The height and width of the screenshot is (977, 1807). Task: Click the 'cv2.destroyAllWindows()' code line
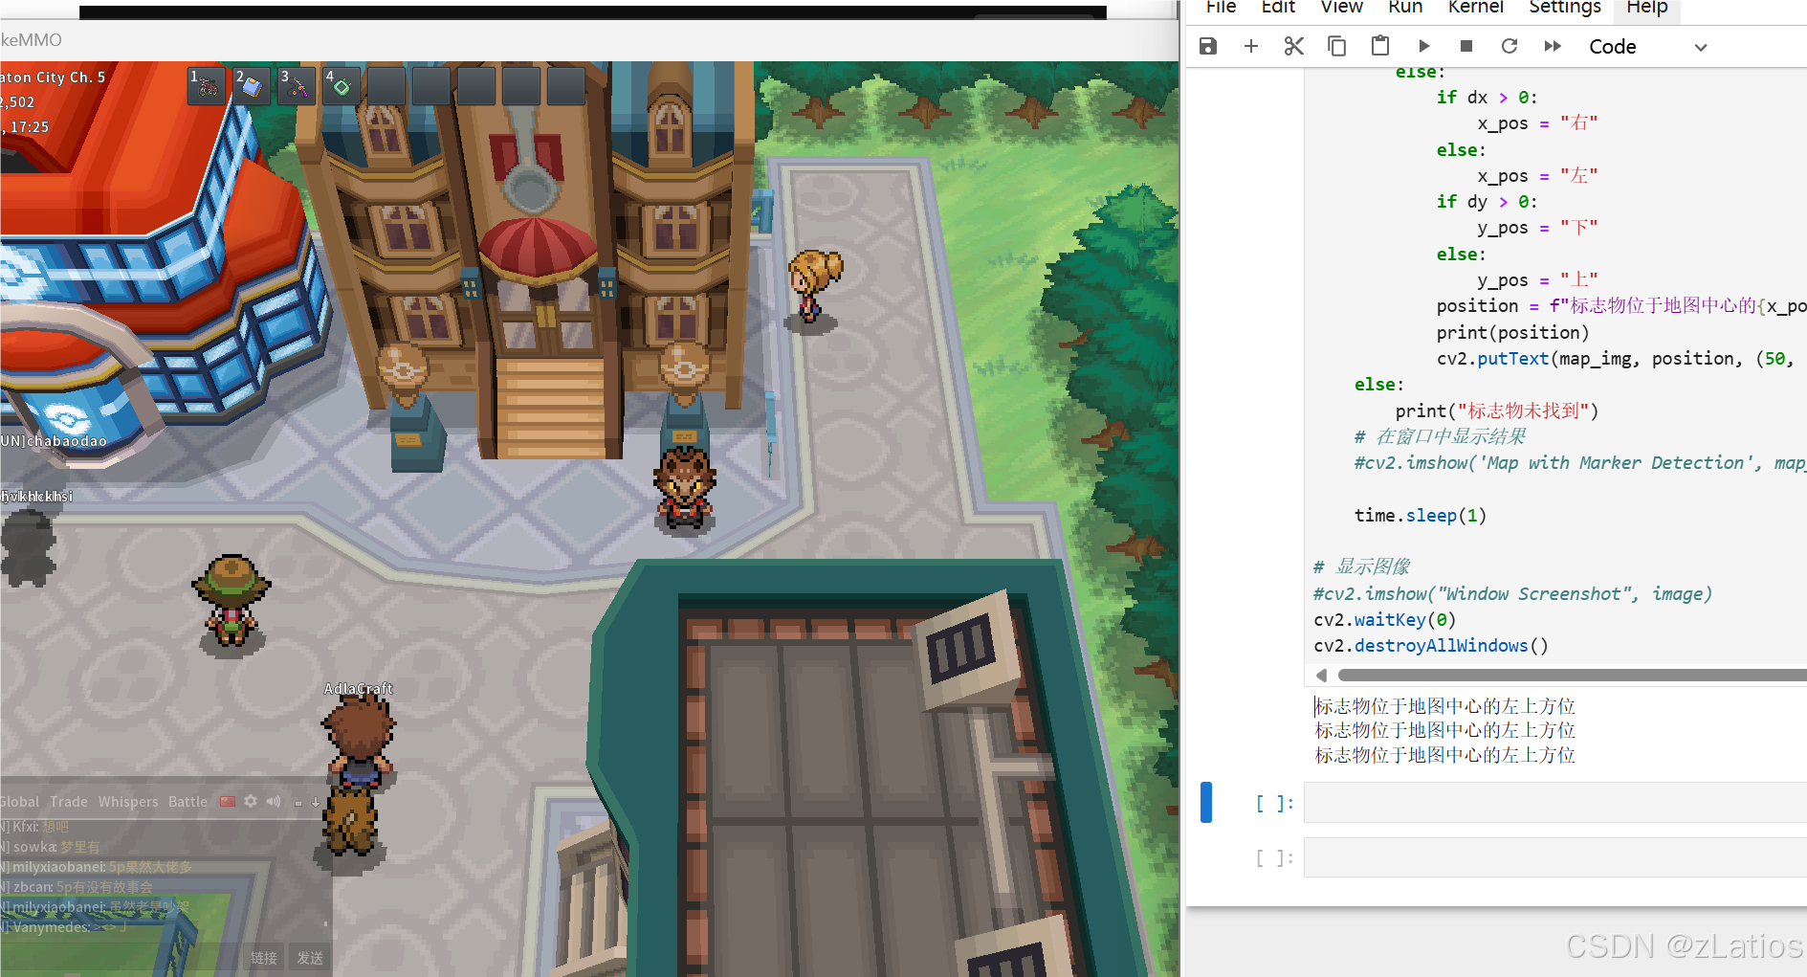[x=1430, y=645]
